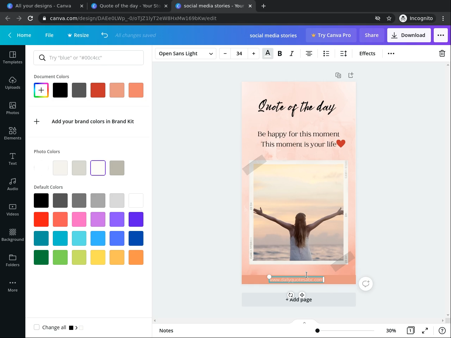Select the red-orange document color swatch
This screenshot has height=338, width=451.
98,90
